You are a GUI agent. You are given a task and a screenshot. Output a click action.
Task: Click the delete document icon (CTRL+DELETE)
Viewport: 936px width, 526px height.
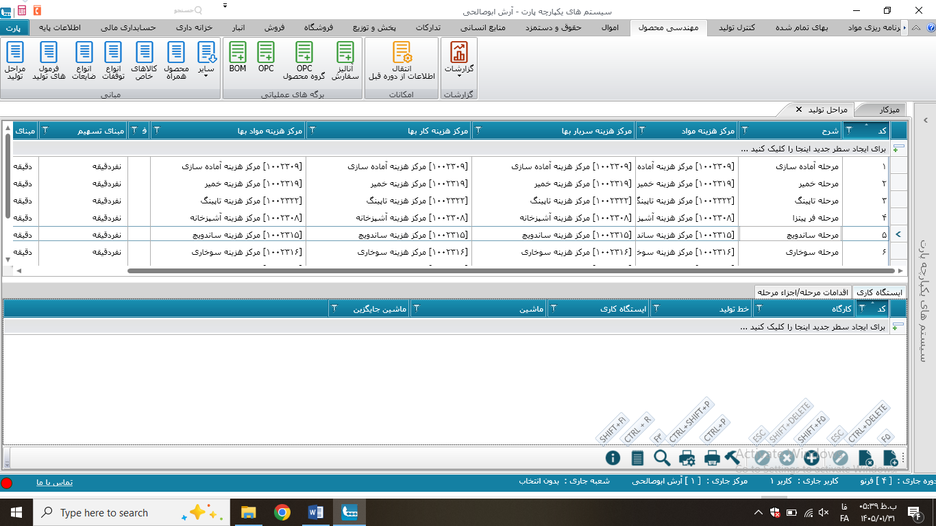coord(865,458)
